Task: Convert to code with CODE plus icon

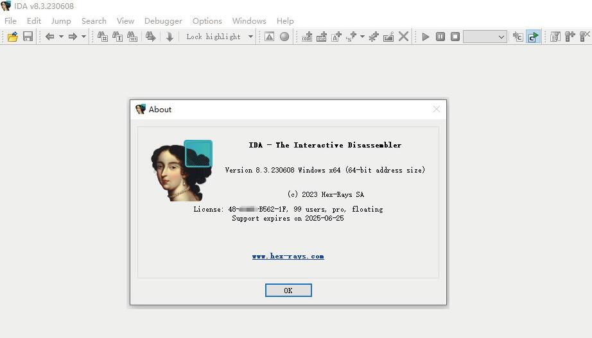Action: (306, 37)
